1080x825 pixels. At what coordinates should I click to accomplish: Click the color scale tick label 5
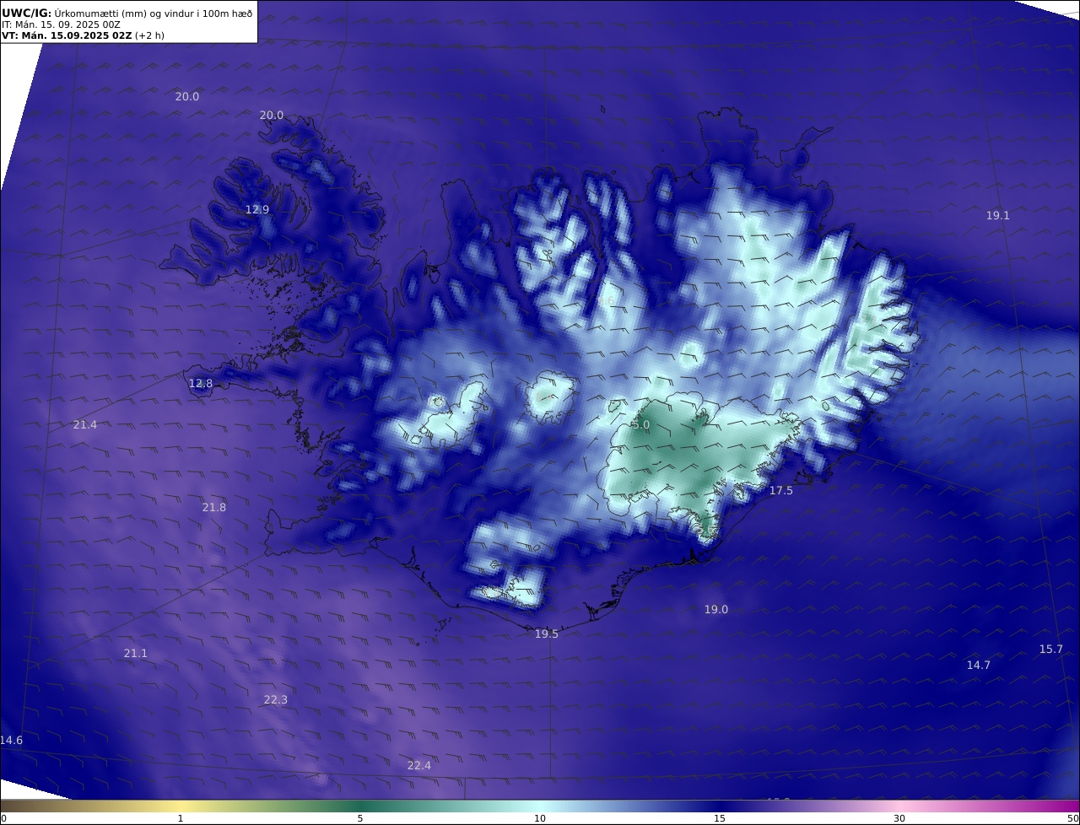coord(360,818)
